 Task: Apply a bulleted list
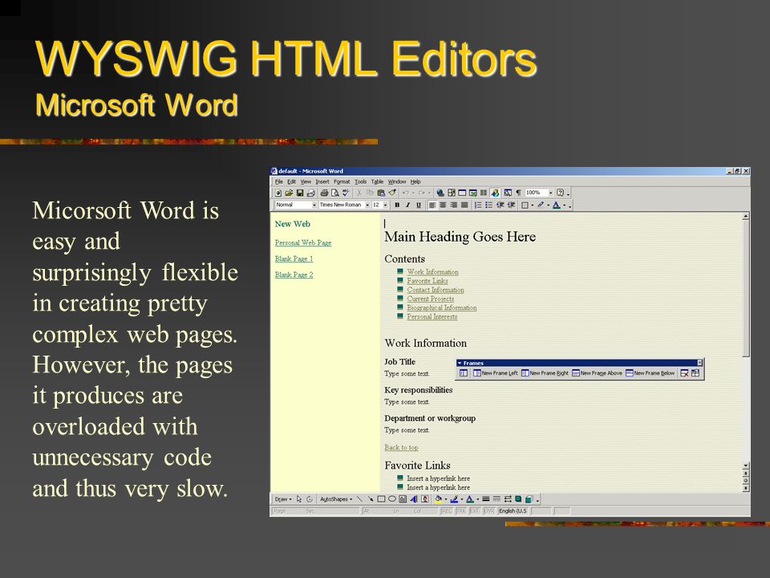[x=488, y=206]
